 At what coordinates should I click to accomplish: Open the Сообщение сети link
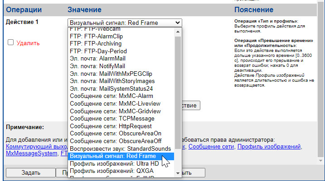click(211, 147)
